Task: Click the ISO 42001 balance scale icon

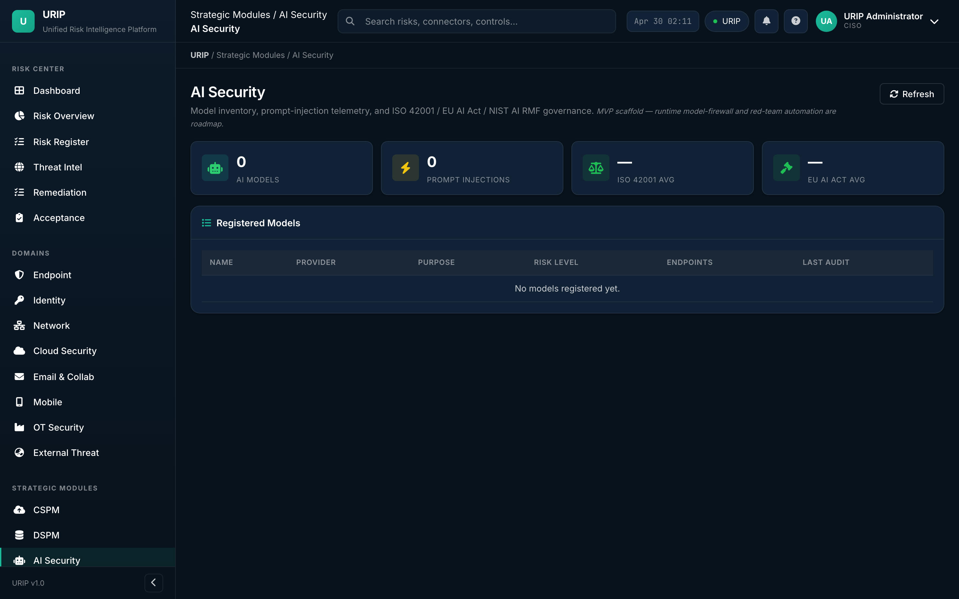Action: 596,168
